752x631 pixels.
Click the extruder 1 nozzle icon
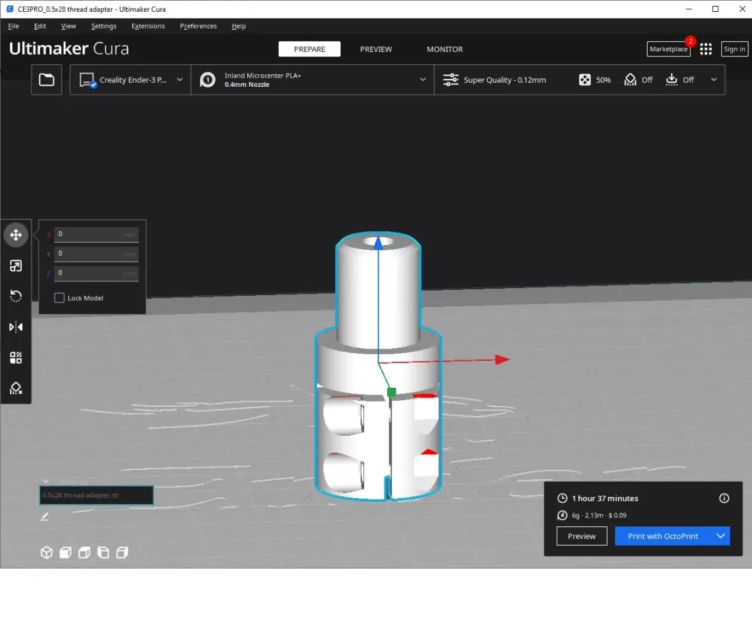point(208,80)
